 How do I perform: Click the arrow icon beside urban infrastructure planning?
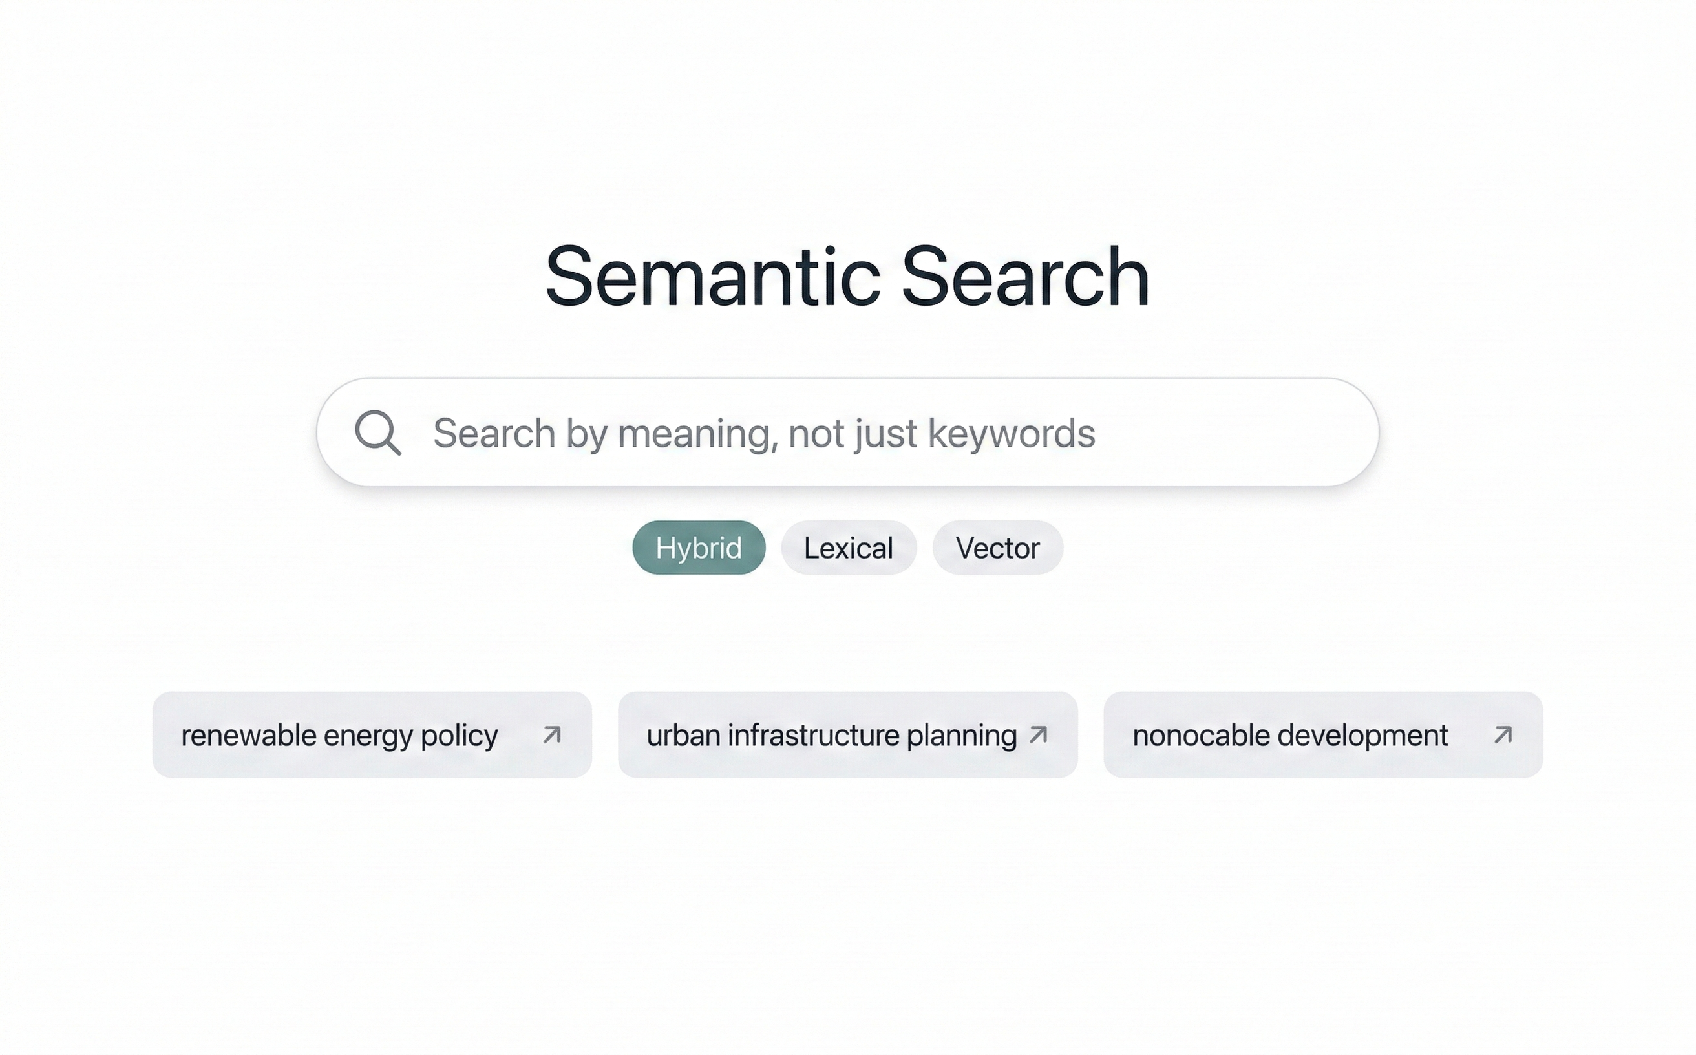(1039, 734)
